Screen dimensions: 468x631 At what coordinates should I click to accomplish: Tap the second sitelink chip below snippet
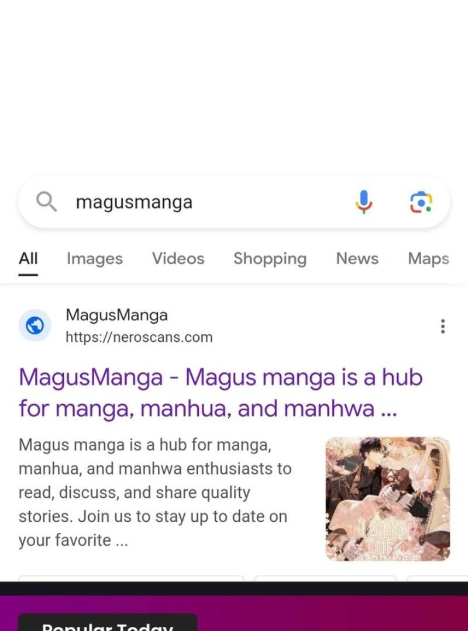click(x=325, y=578)
